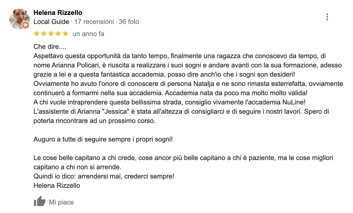Click the 'un anno fa' timestamp
The height and width of the screenshot is (213, 353).
pyautogui.click(x=88, y=34)
